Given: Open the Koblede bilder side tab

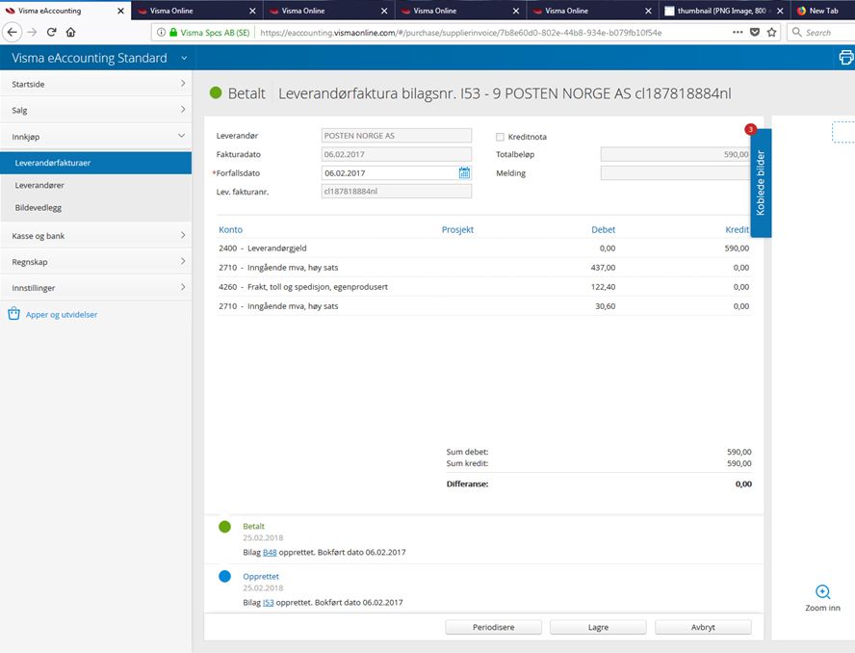Looking at the screenshot, I should [x=761, y=183].
